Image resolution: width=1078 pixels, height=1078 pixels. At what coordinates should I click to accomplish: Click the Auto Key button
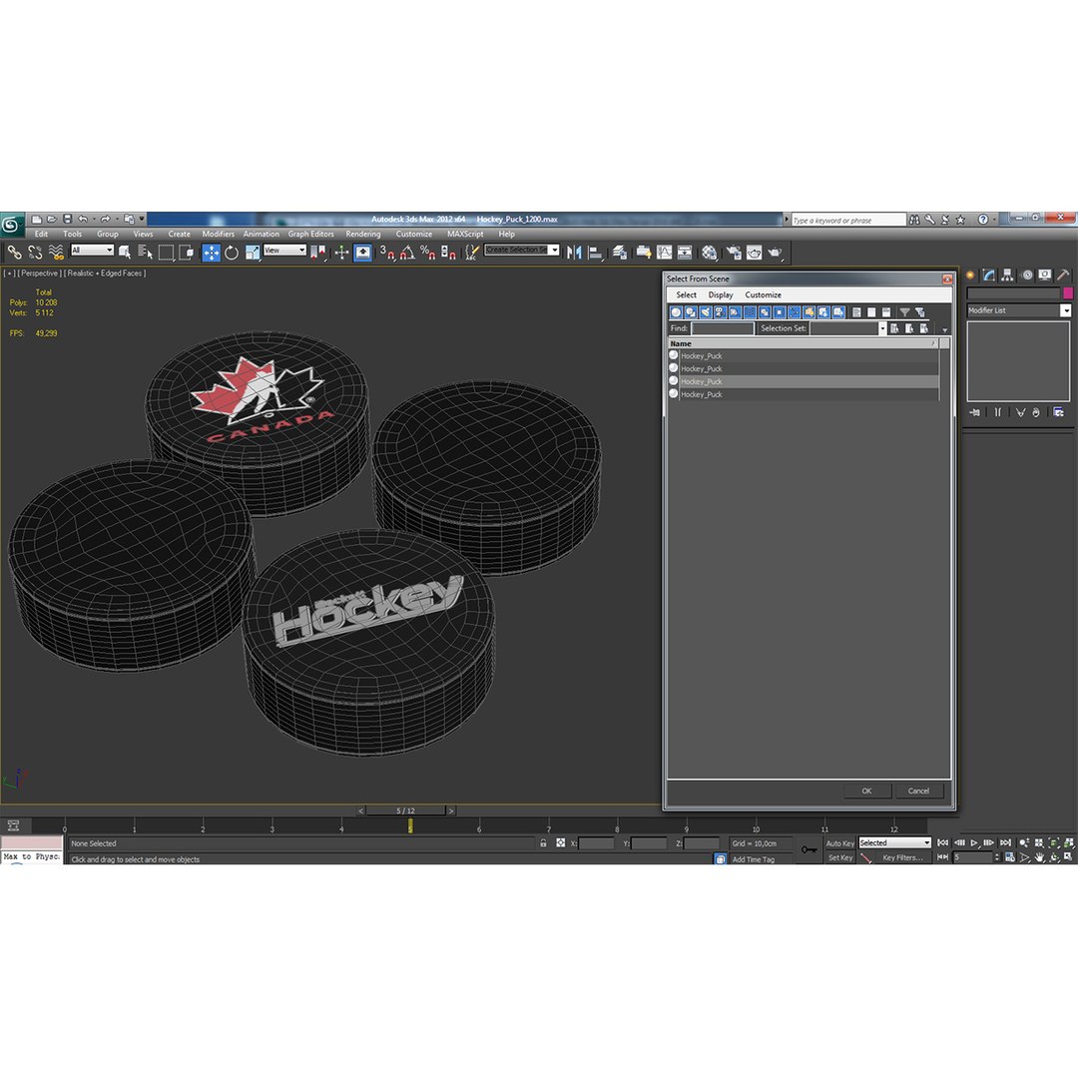(839, 843)
